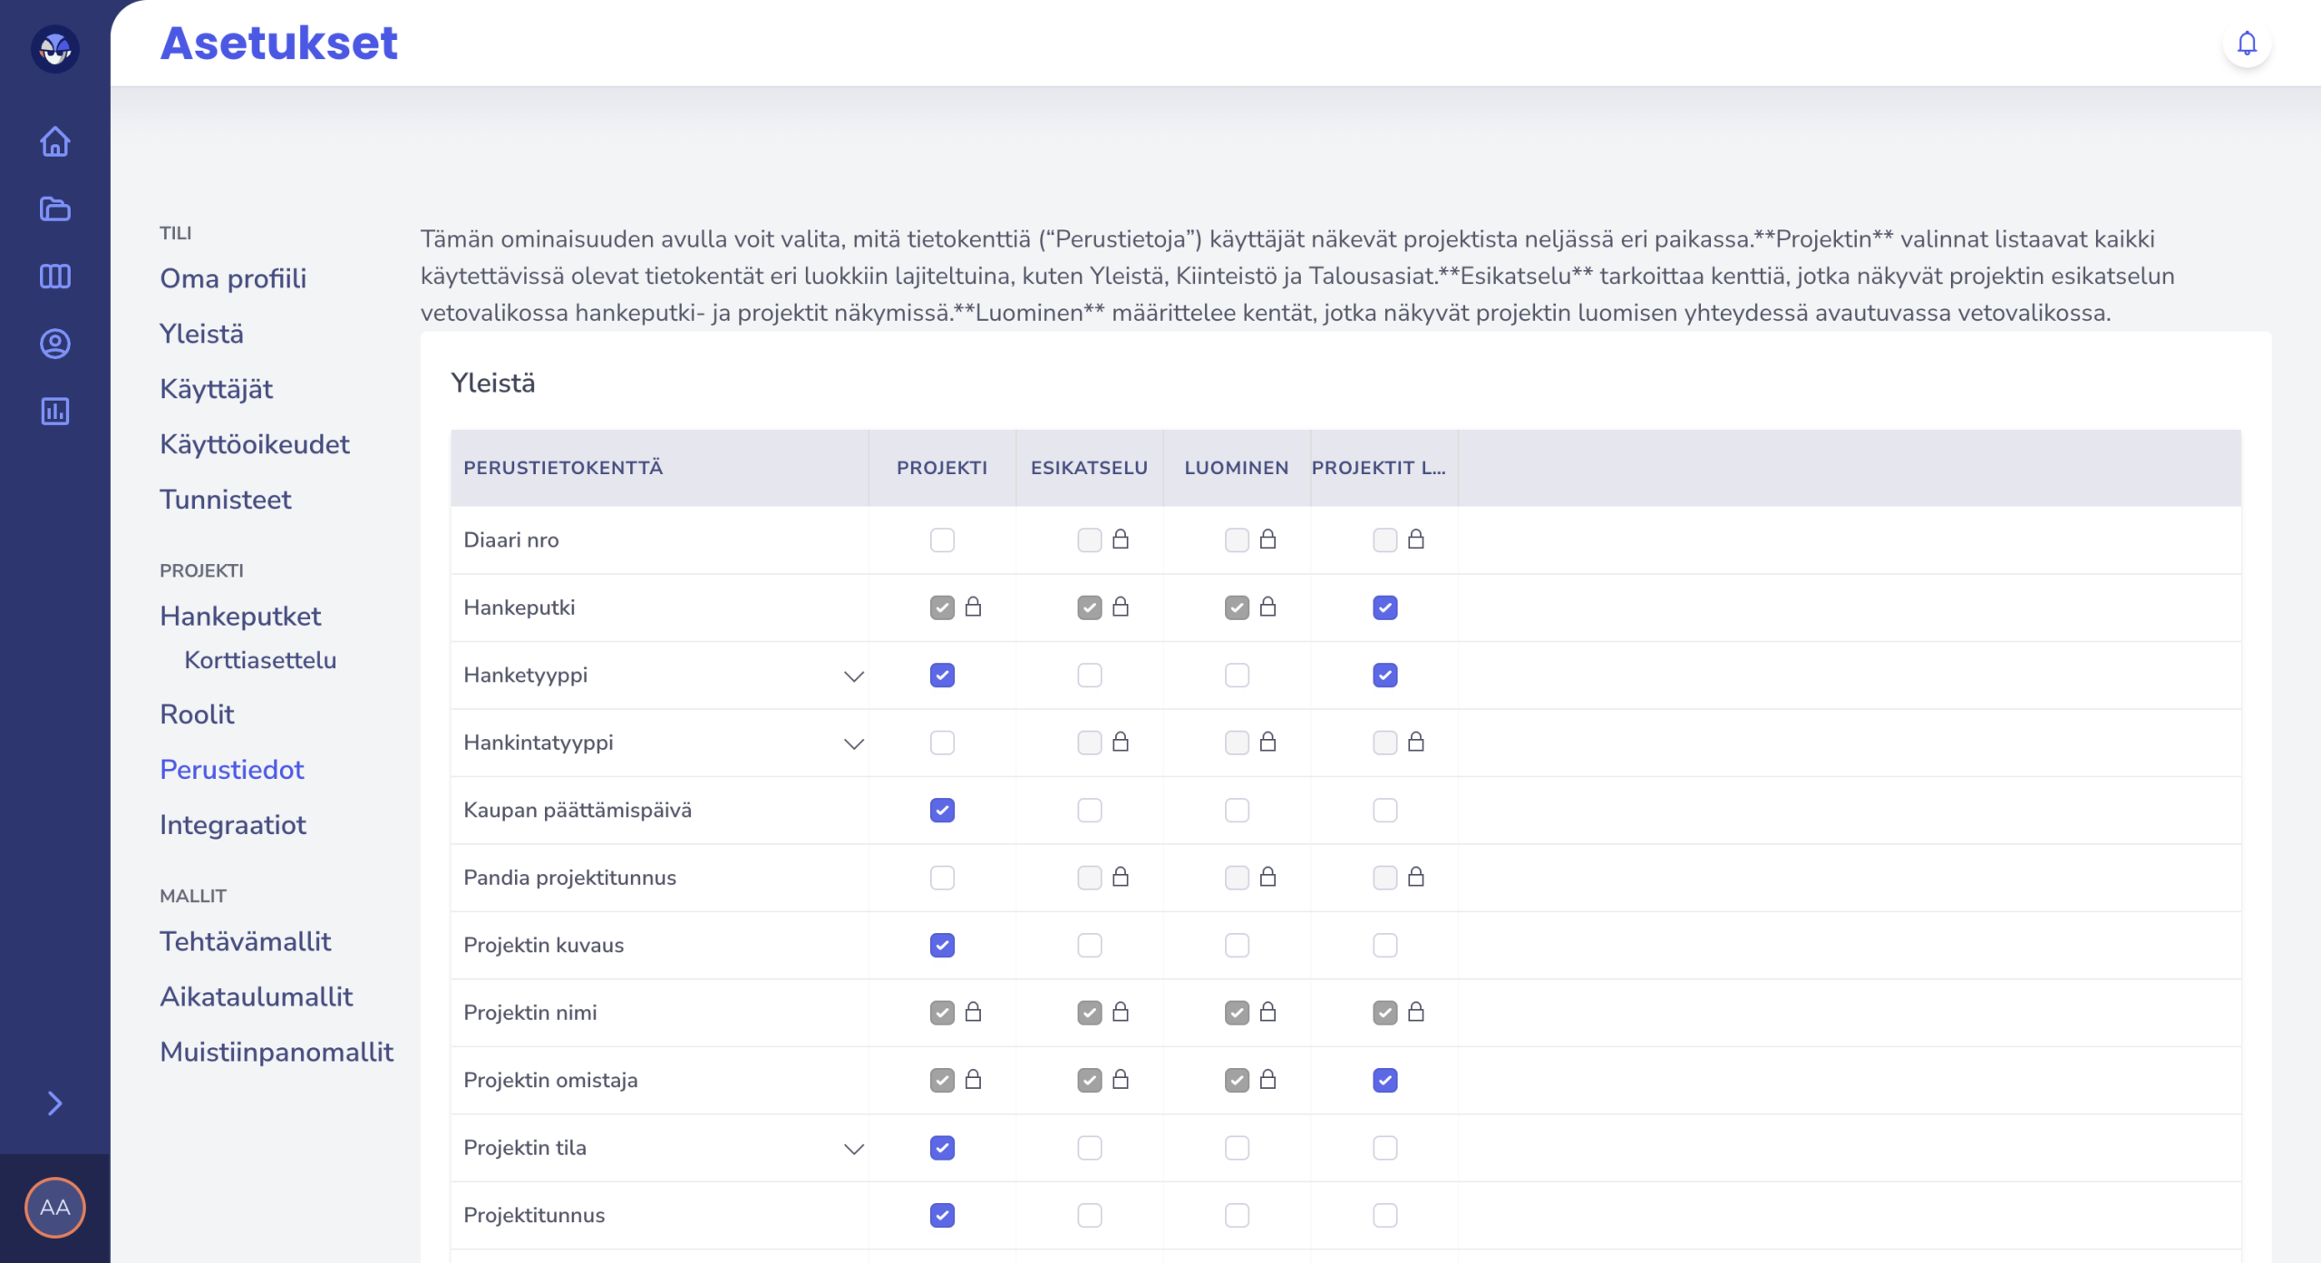Click the user profile circle icon
2321x1263 pixels.
54,344
